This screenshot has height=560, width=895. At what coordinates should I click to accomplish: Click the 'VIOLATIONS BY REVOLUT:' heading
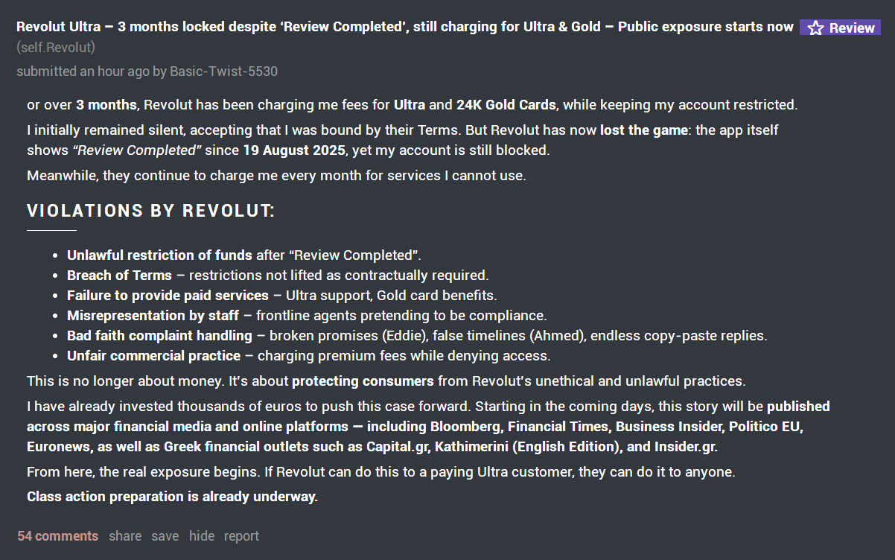150,211
